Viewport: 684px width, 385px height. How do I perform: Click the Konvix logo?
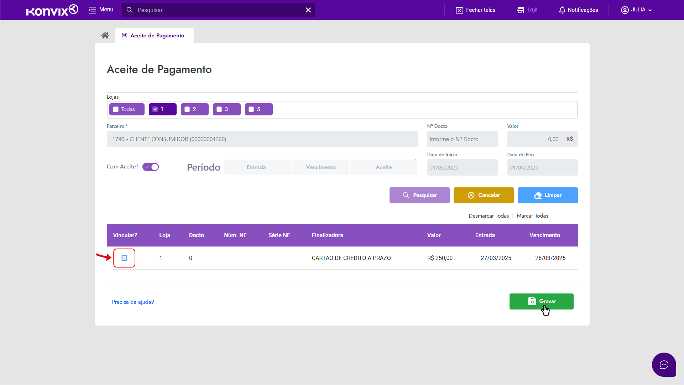pyautogui.click(x=52, y=10)
